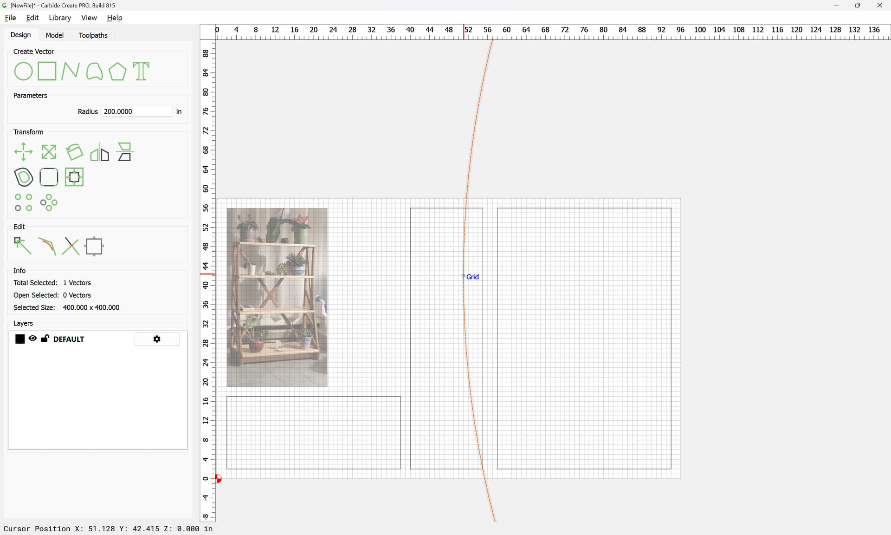891x535 pixels.
Task: Select the Polyline vector tool
Action: coord(71,72)
